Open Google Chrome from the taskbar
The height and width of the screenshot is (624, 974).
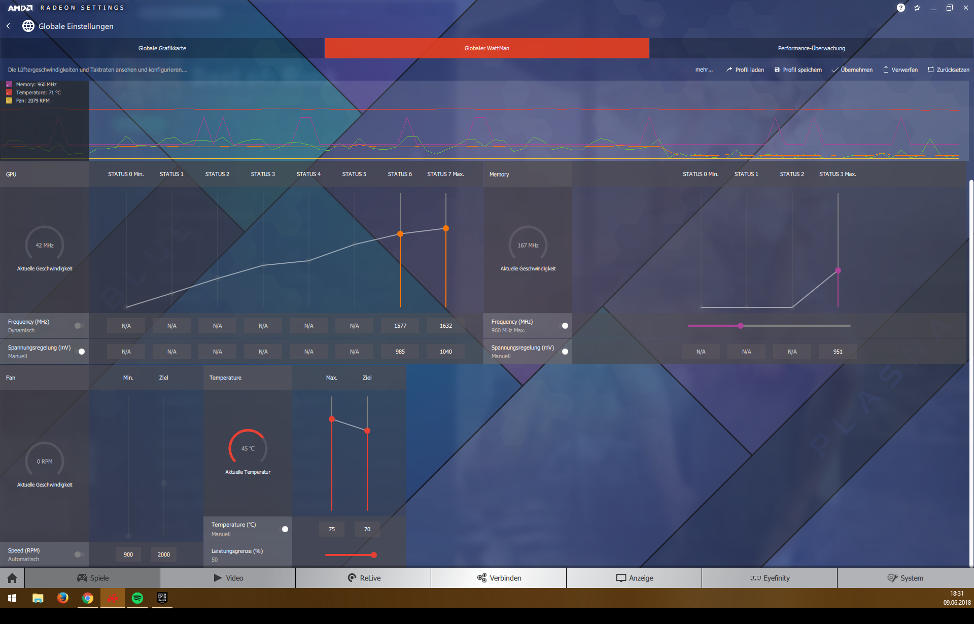click(x=88, y=598)
